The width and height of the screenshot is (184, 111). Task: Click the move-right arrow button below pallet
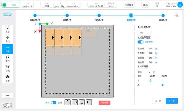coord(75,102)
